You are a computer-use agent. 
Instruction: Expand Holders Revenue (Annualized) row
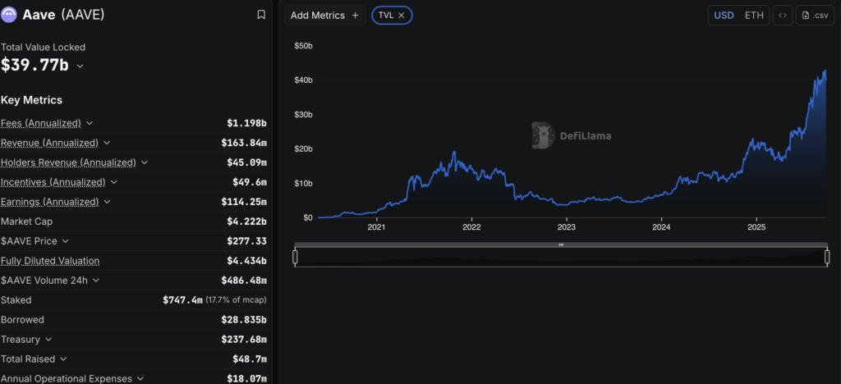pos(145,162)
